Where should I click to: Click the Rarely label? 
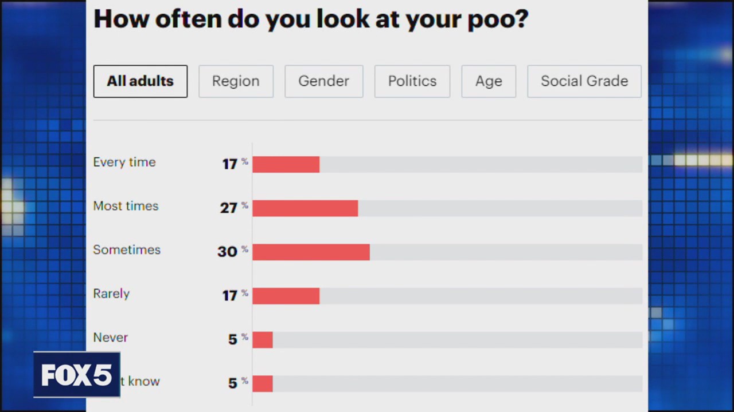click(x=111, y=294)
